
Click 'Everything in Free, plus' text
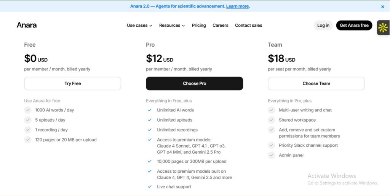coord(169,101)
